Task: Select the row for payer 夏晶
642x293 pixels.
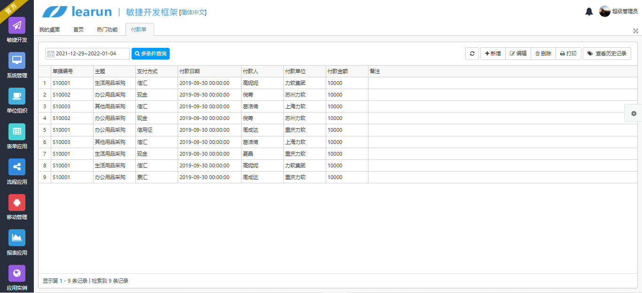Action: point(248,154)
